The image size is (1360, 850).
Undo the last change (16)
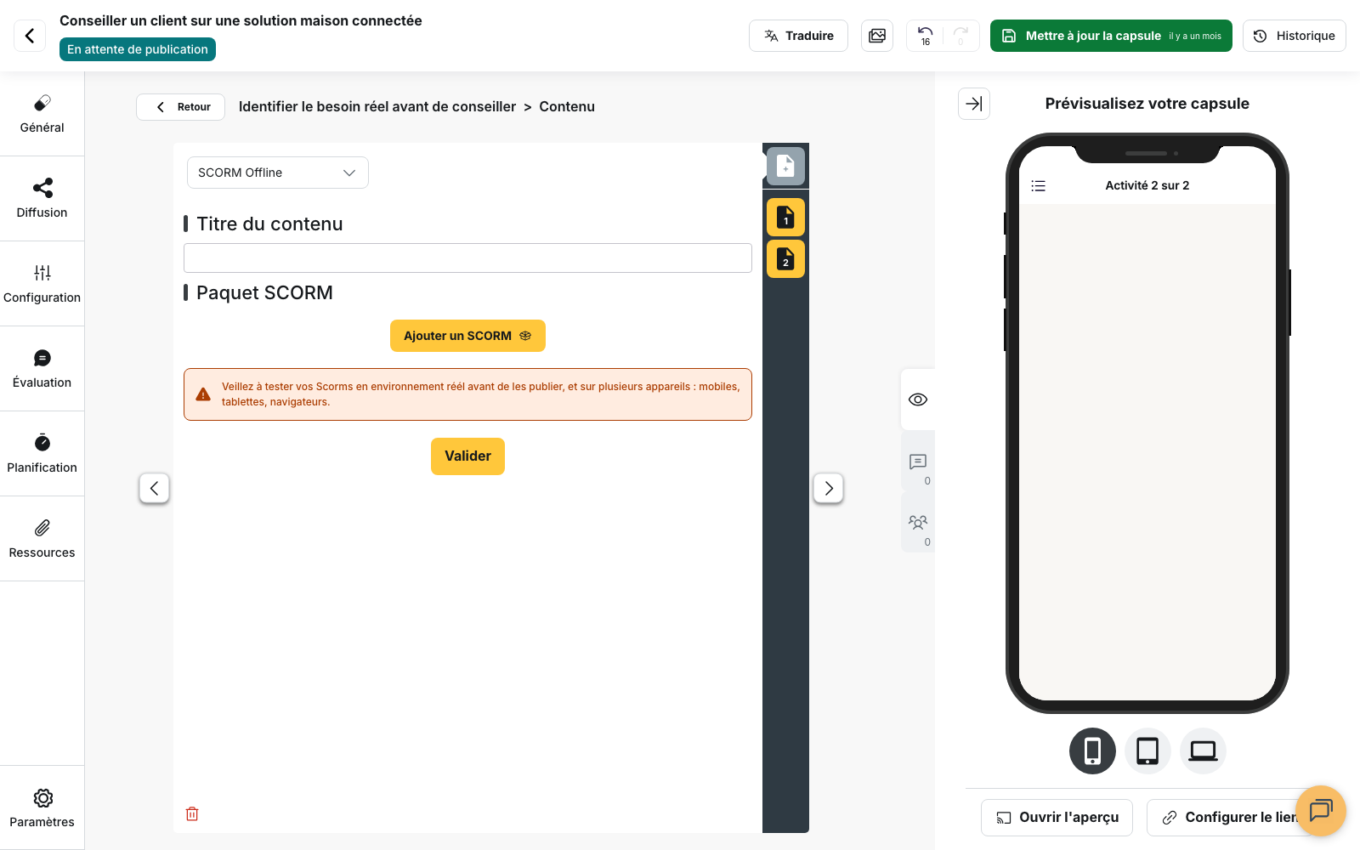pos(926,36)
